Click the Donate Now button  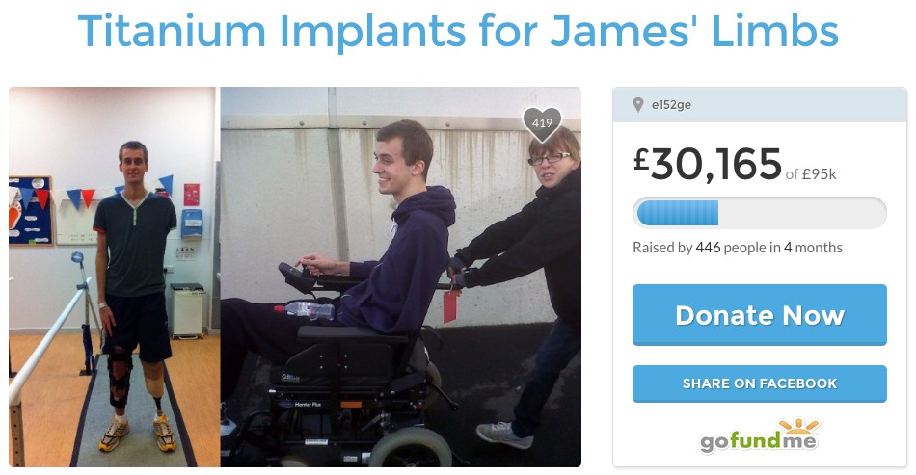[760, 315]
